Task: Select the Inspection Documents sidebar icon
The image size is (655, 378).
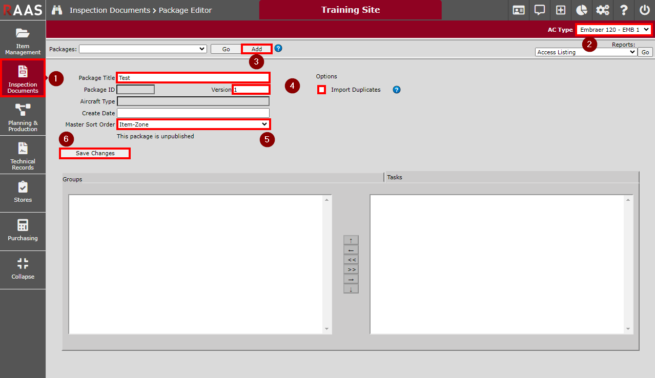Action: pos(23,78)
